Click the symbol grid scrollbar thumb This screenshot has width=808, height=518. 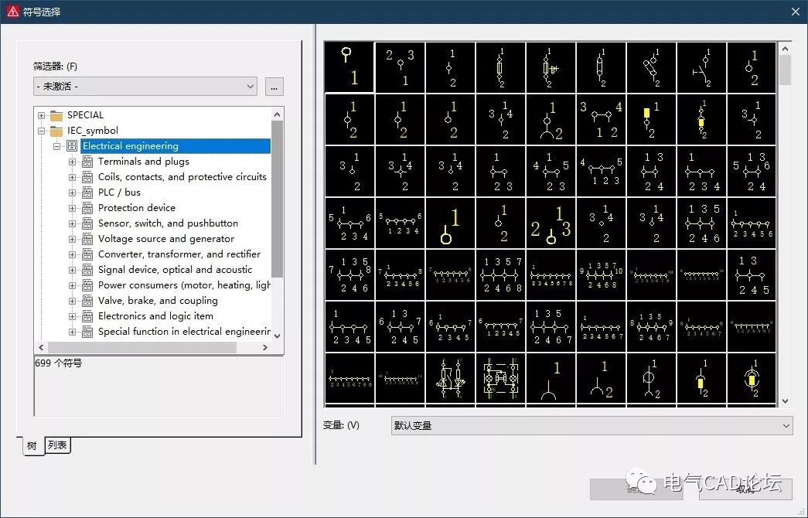click(x=785, y=70)
